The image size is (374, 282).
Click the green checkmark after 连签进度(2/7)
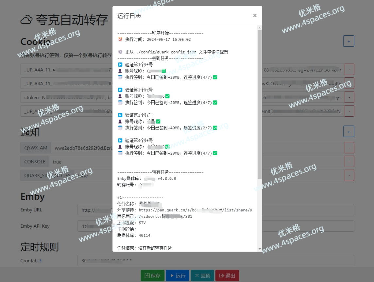point(215,128)
